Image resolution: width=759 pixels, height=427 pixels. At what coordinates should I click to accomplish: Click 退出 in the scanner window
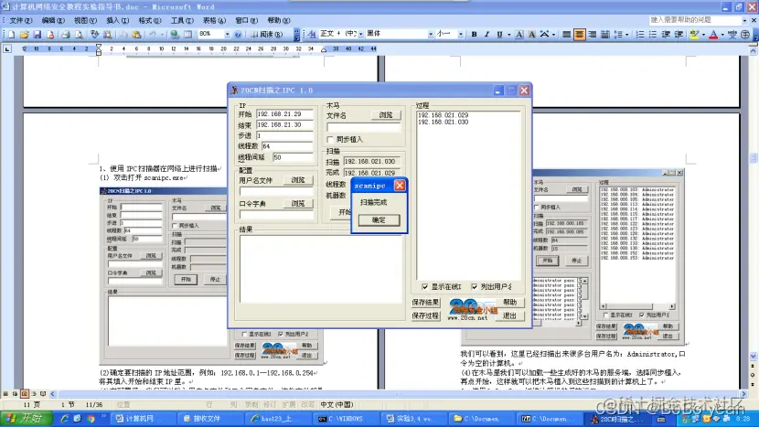[509, 315]
